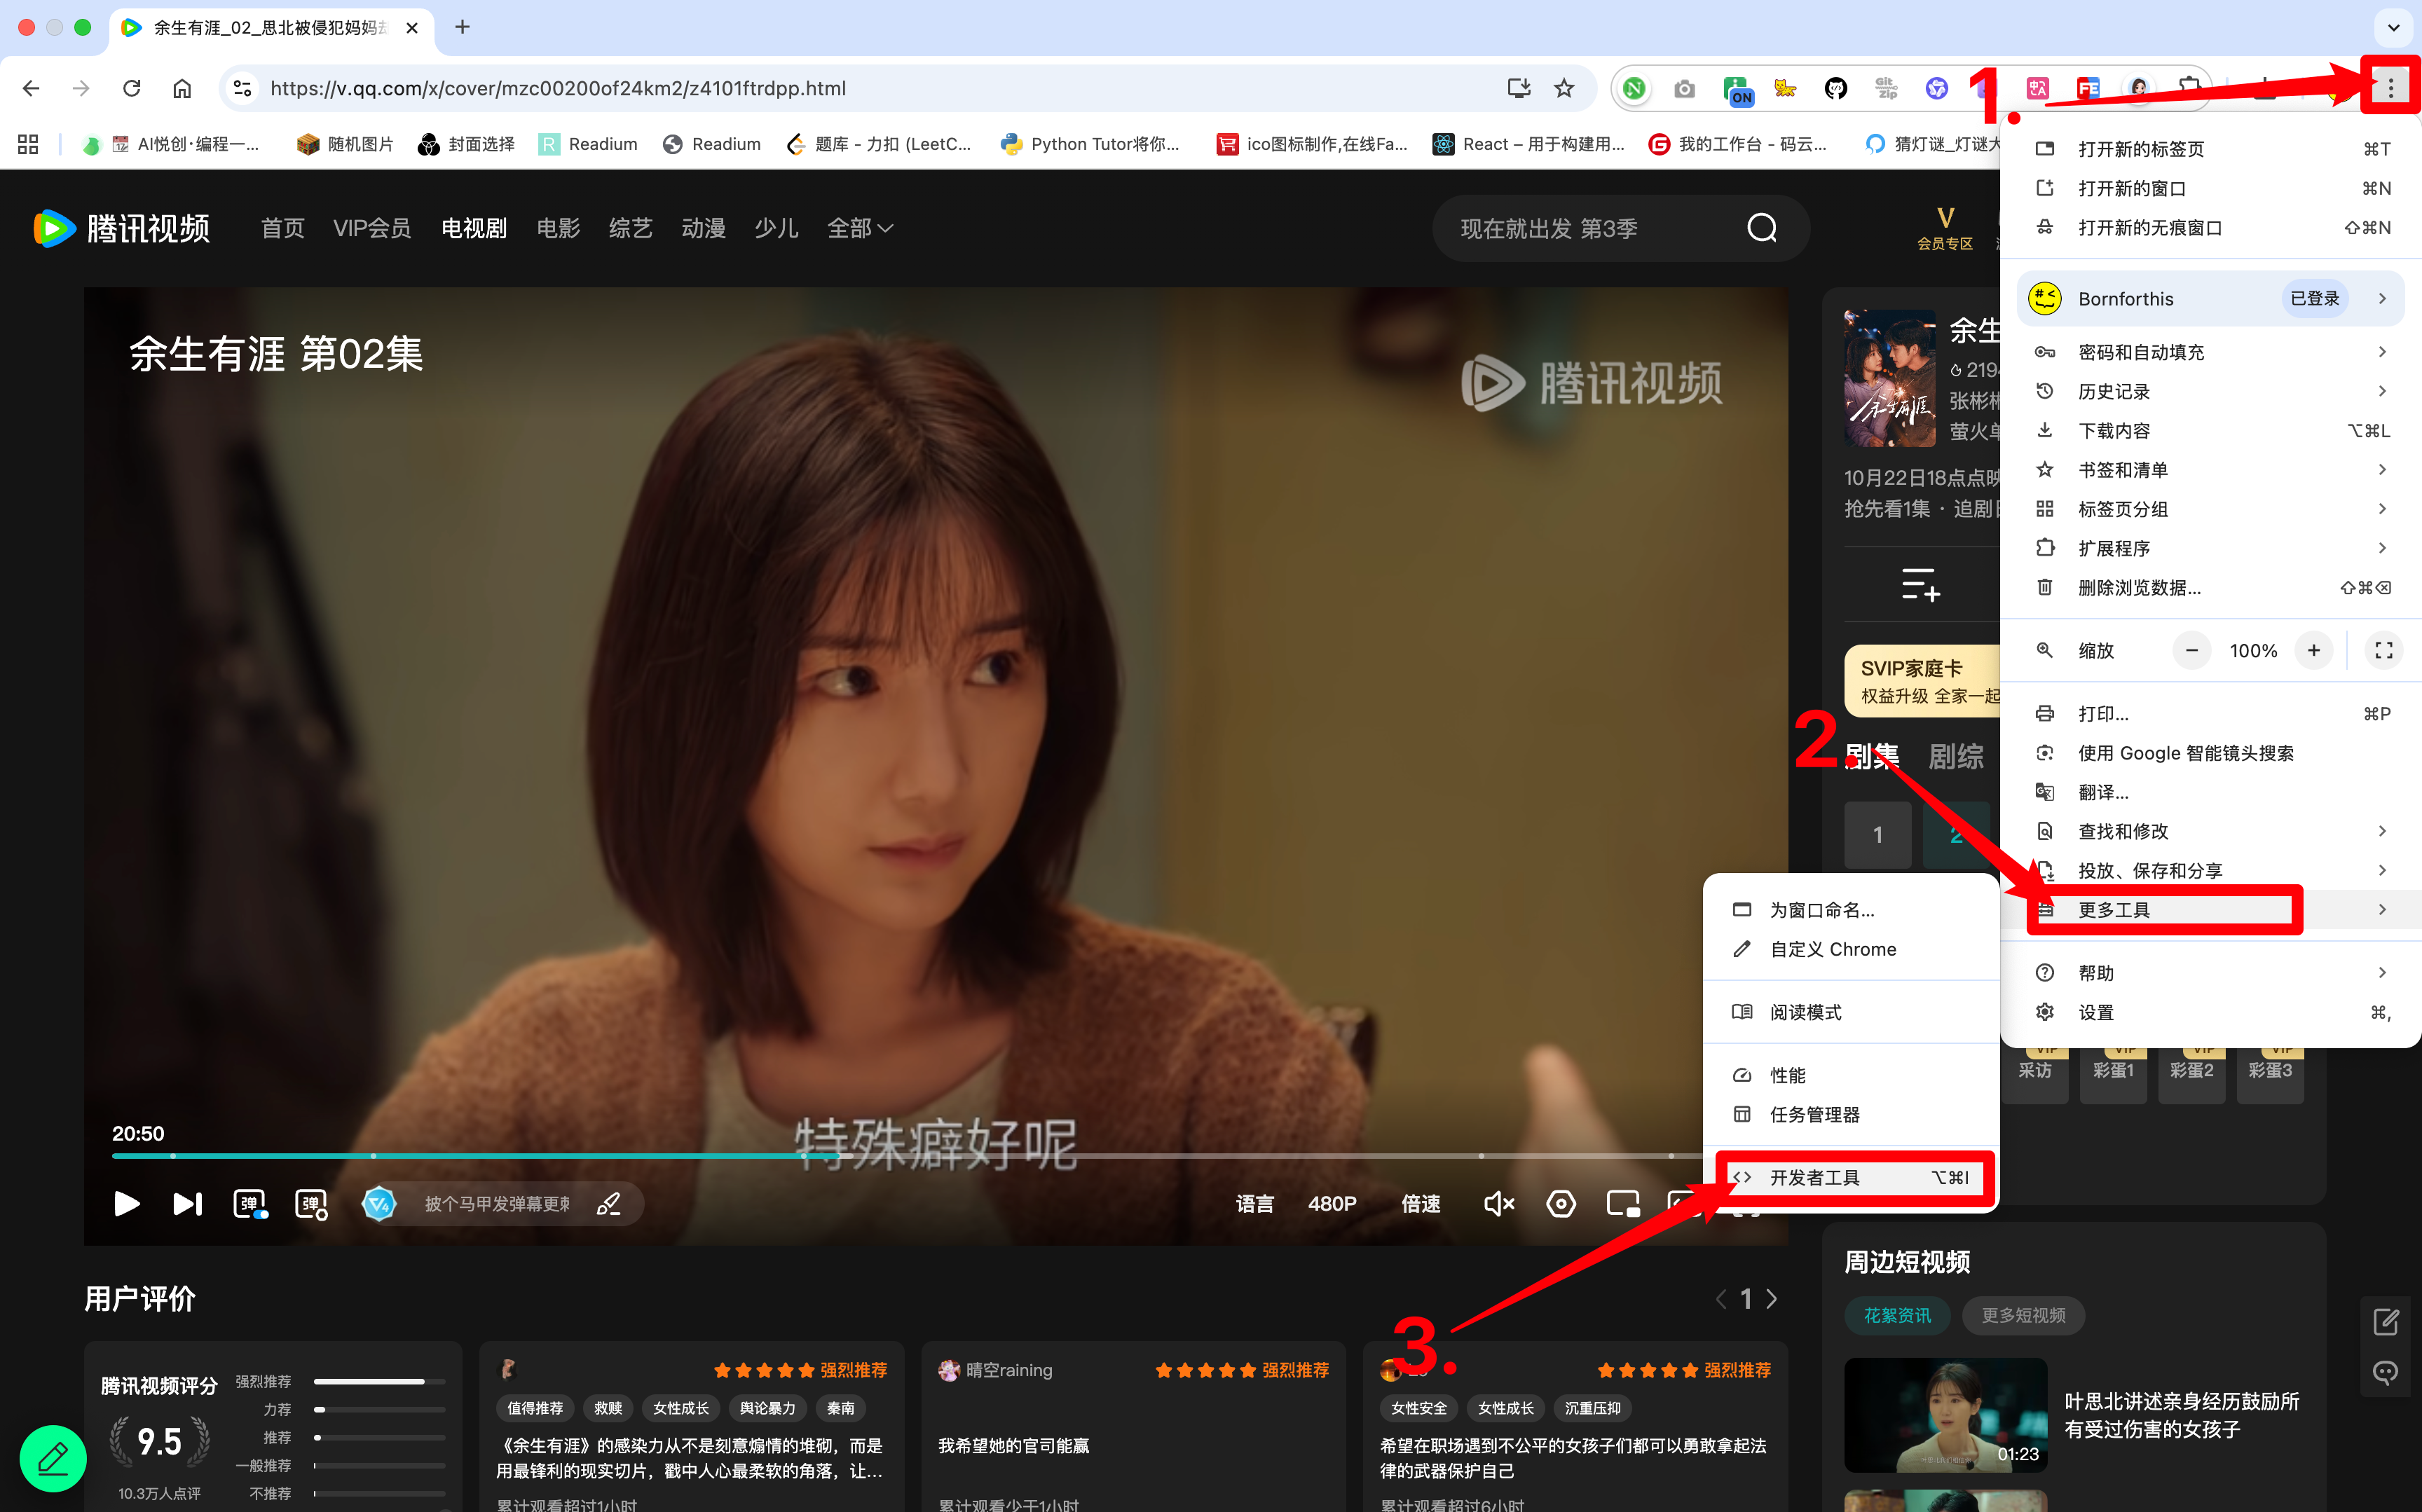
Task: Click the danmaku input field
Action: (497, 1203)
